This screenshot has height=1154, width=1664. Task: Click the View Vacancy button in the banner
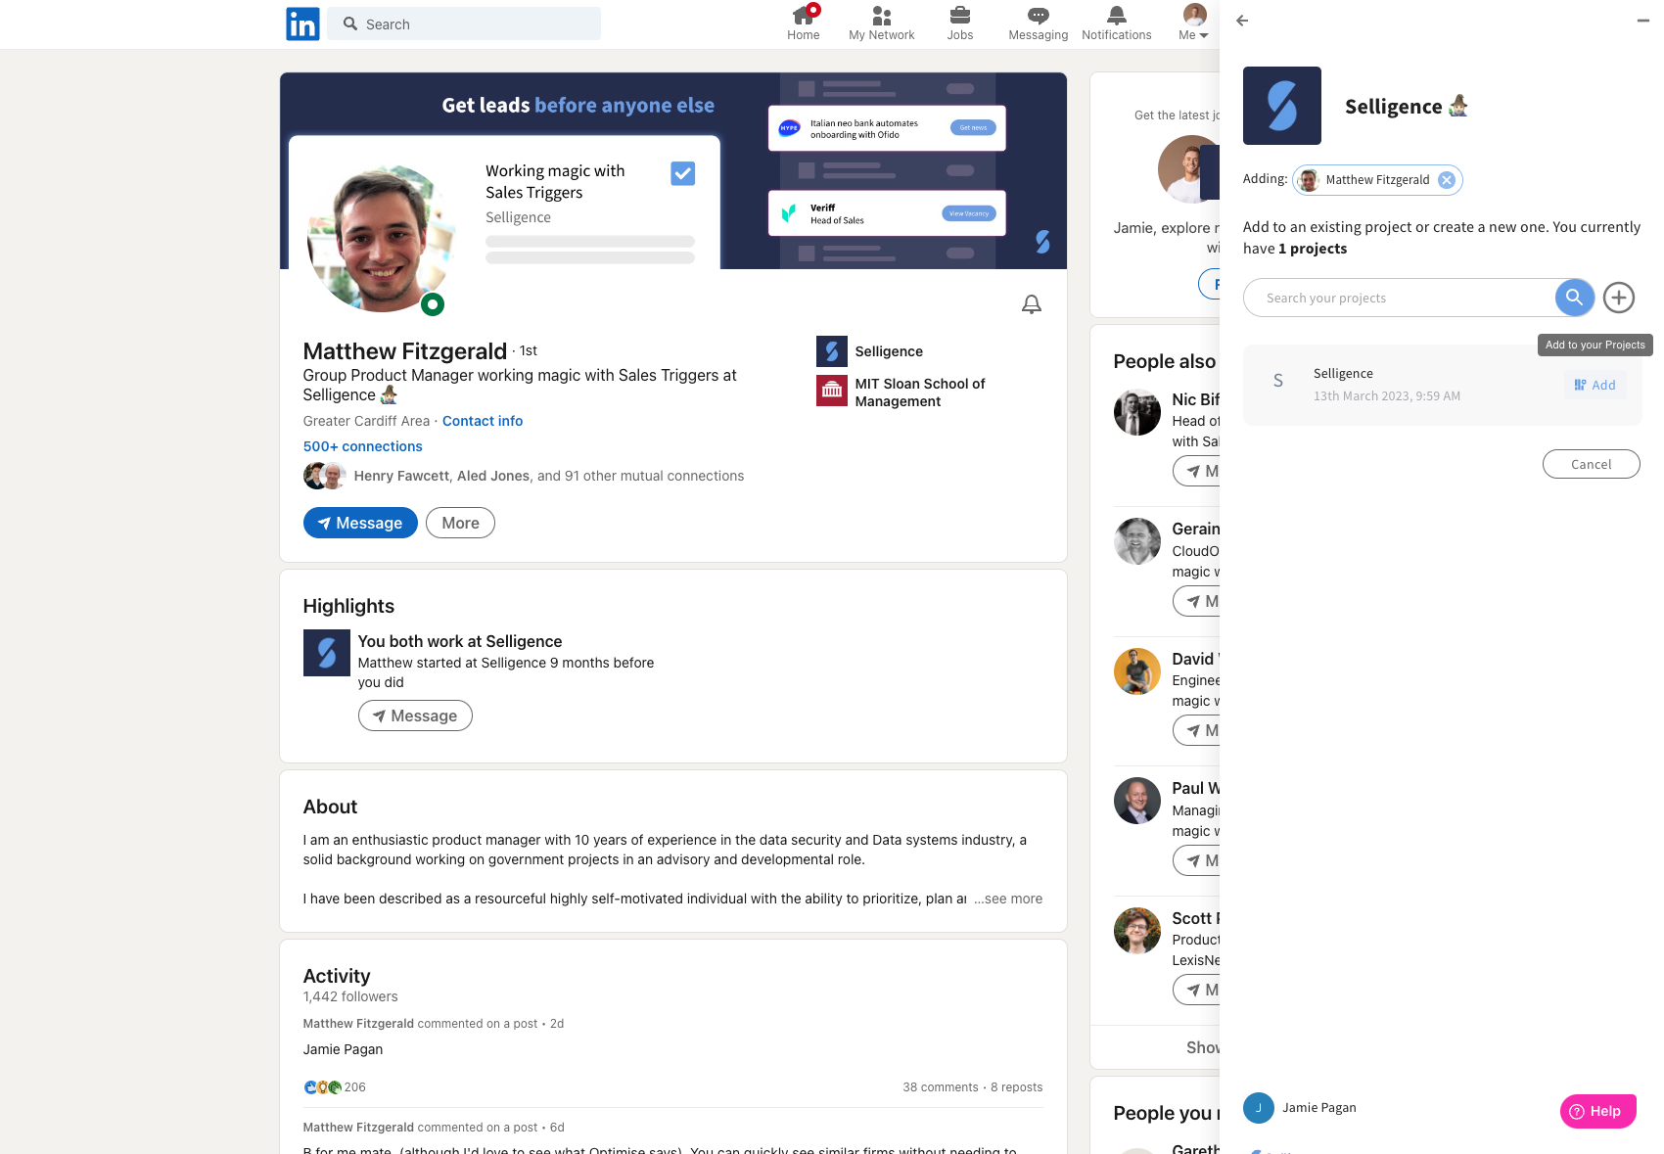coord(969,213)
